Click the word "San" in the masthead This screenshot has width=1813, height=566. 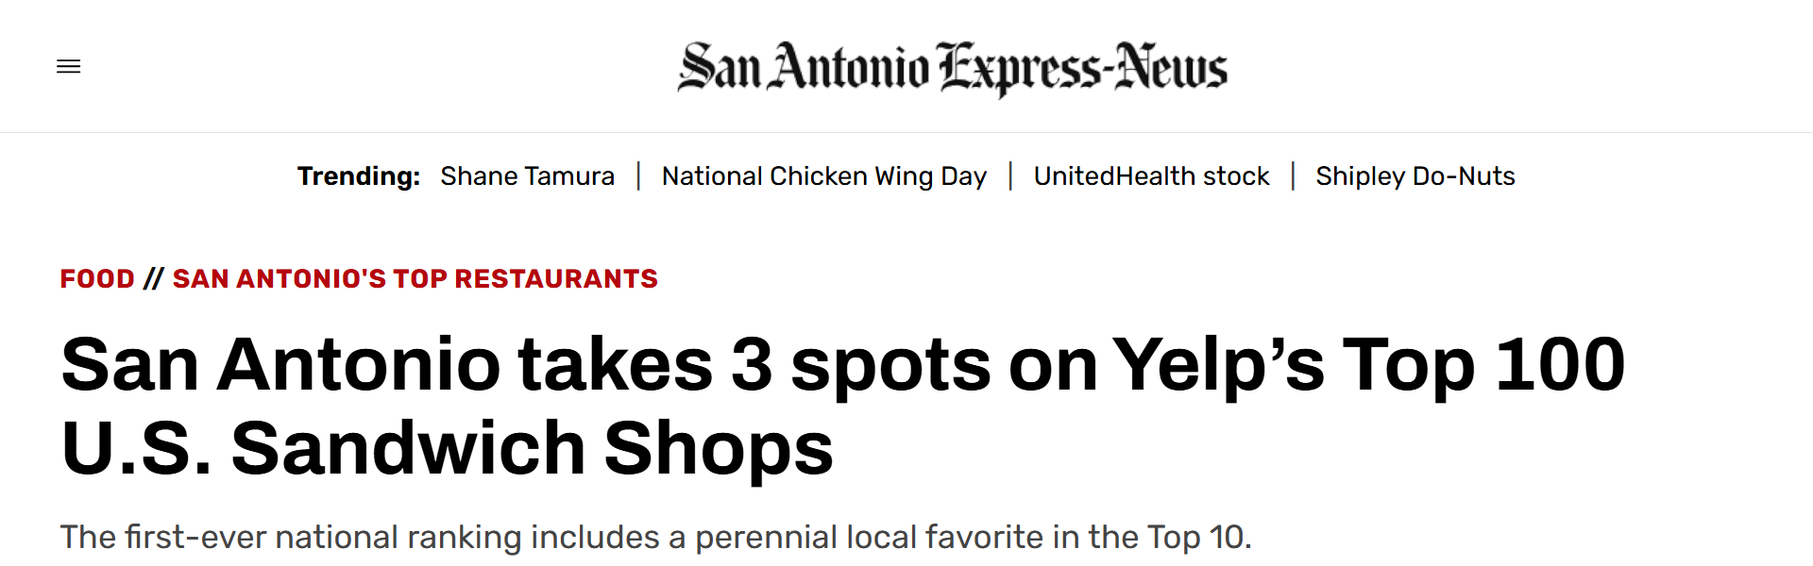pos(720,68)
